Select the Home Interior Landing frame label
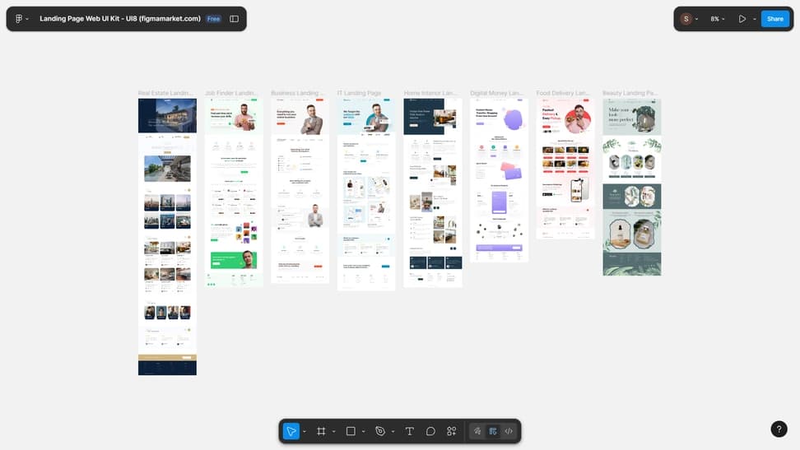The height and width of the screenshot is (450, 800). click(x=430, y=93)
